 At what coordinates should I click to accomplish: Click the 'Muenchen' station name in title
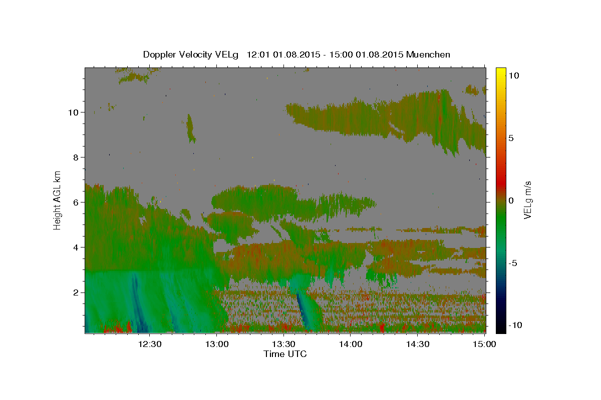428,54
